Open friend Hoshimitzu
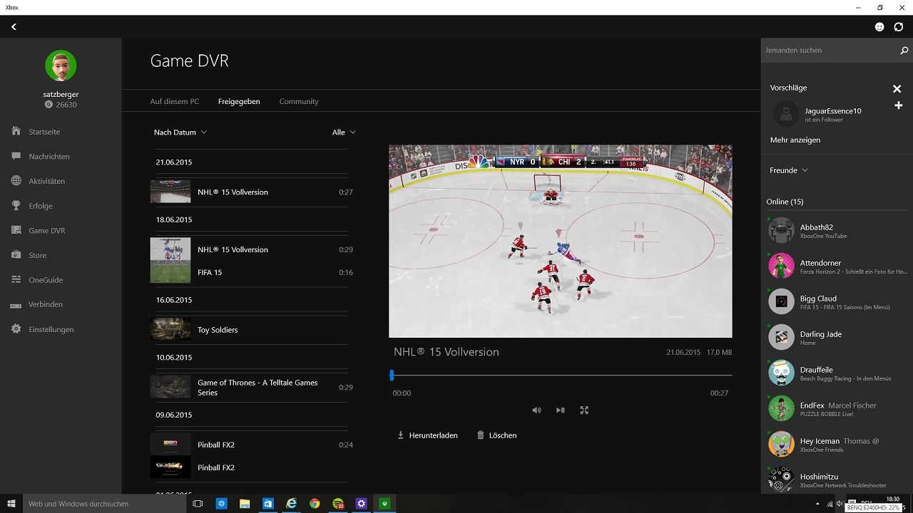This screenshot has height=513, width=913. click(x=837, y=479)
